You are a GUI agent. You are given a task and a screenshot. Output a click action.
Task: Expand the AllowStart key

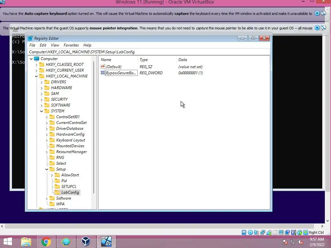(x=52, y=175)
